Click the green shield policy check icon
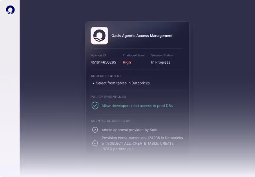The height and width of the screenshot is (177, 255). pos(95,106)
